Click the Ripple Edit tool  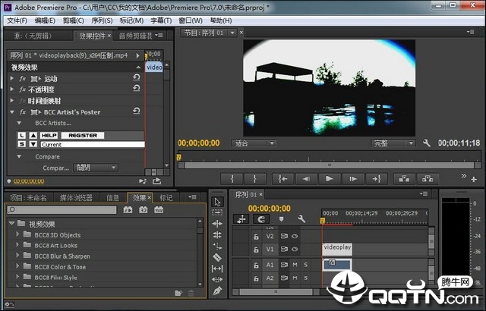coord(217,224)
